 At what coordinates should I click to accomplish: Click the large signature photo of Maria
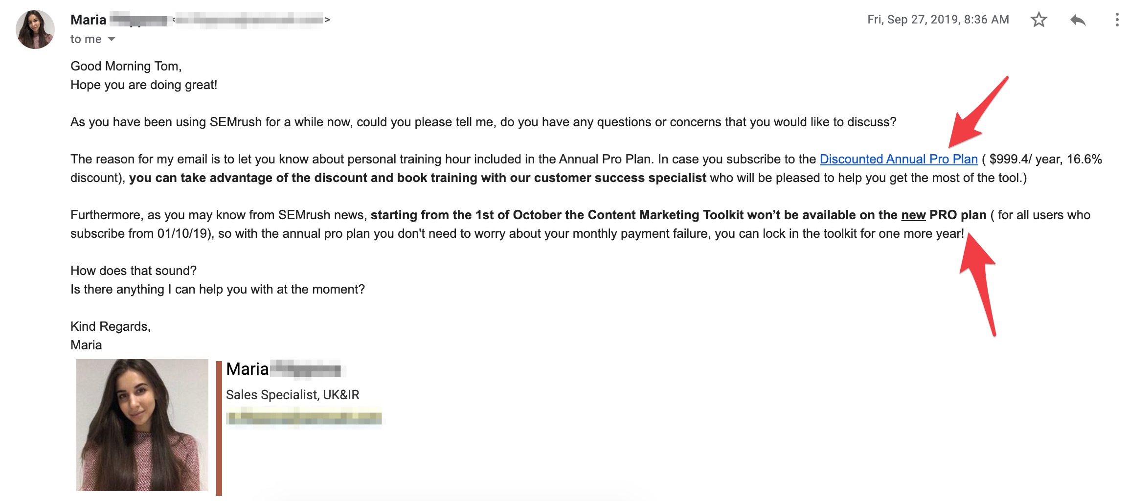tap(142, 425)
